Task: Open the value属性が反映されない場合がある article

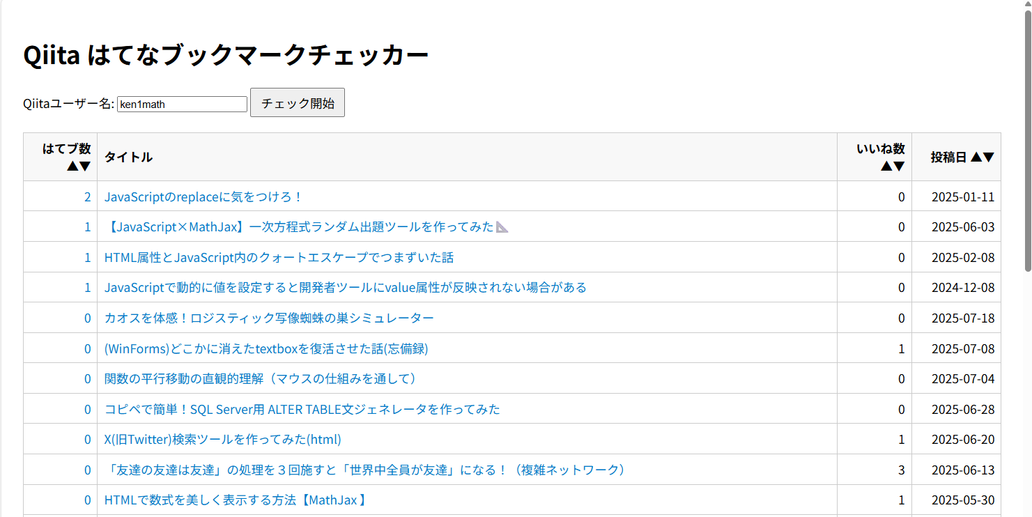Action: [346, 287]
